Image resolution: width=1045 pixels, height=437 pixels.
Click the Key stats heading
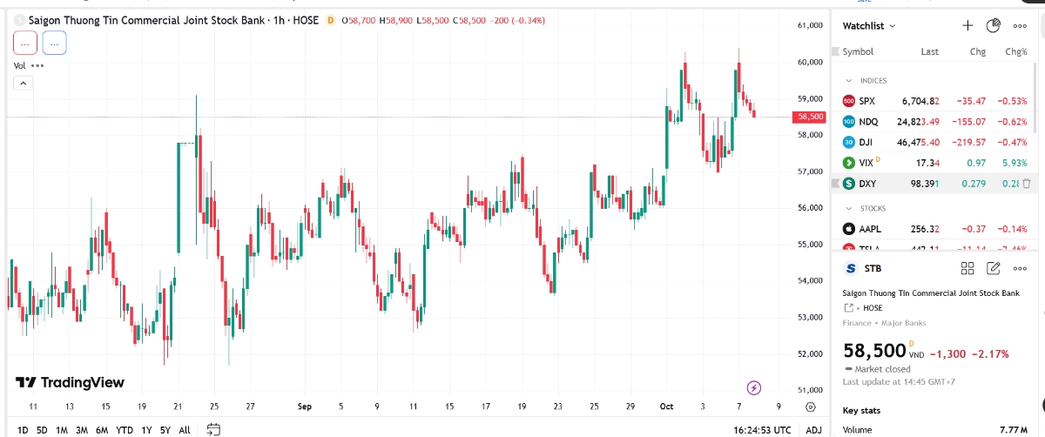tap(860, 410)
